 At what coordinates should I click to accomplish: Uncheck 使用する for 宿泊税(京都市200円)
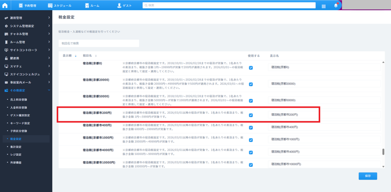(x=251, y=115)
